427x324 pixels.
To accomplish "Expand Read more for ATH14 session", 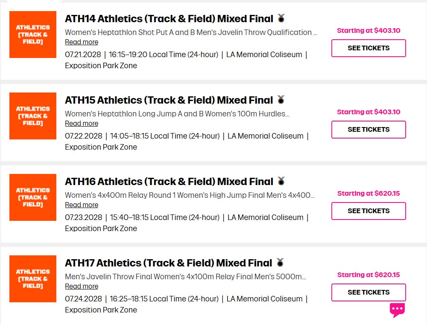I will (82, 42).
